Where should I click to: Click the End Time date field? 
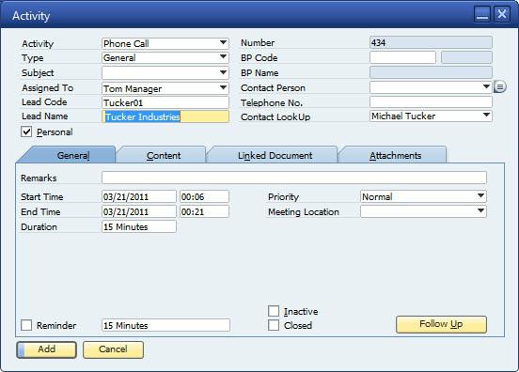click(139, 211)
